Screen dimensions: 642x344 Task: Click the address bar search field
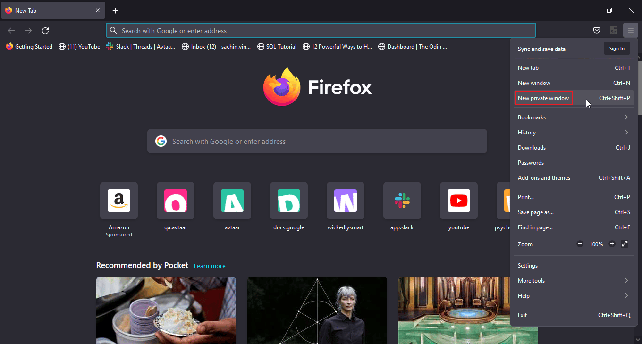321,31
